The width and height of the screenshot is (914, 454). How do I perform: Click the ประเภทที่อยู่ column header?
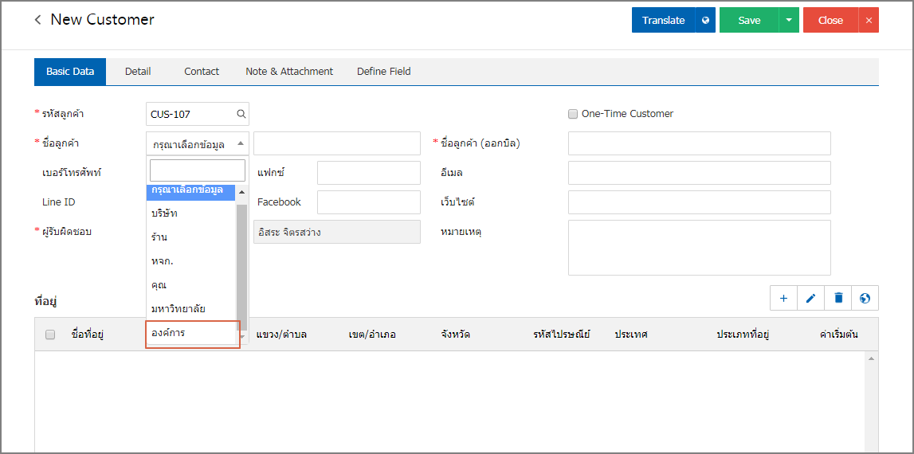743,335
